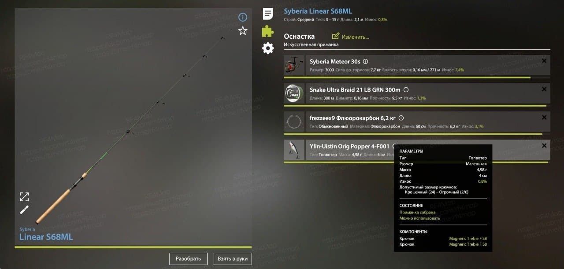The width and height of the screenshot is (564, 269).
Task: Click the rod wear value 0,3%
Action: (382, 20)
